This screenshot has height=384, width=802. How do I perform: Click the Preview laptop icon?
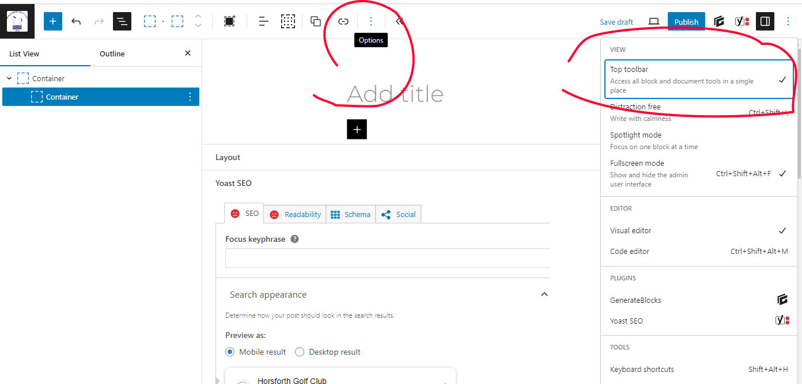click(x=654, y=21)
